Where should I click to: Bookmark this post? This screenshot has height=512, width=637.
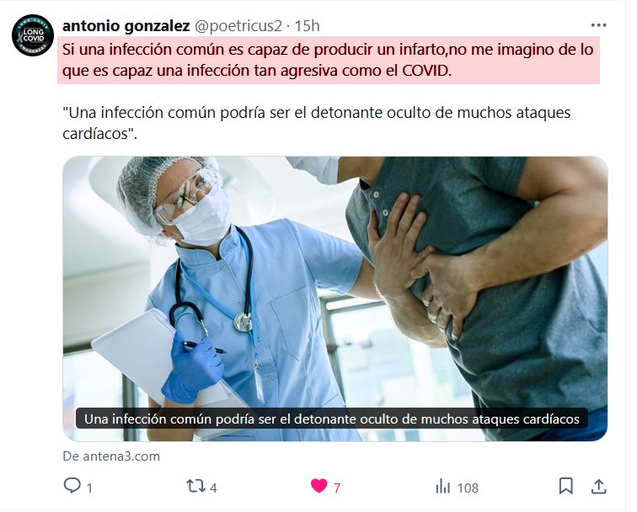click(566, 486)
